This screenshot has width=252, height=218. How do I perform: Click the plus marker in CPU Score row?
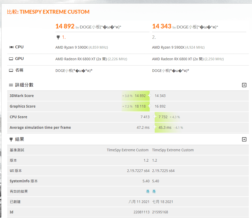(155, 117)
